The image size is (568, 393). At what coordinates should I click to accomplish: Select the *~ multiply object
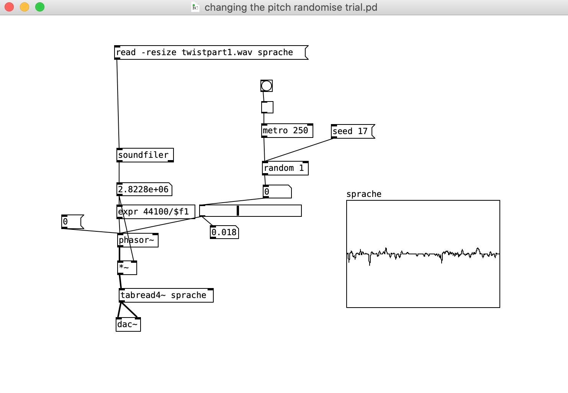coord(127,268)
